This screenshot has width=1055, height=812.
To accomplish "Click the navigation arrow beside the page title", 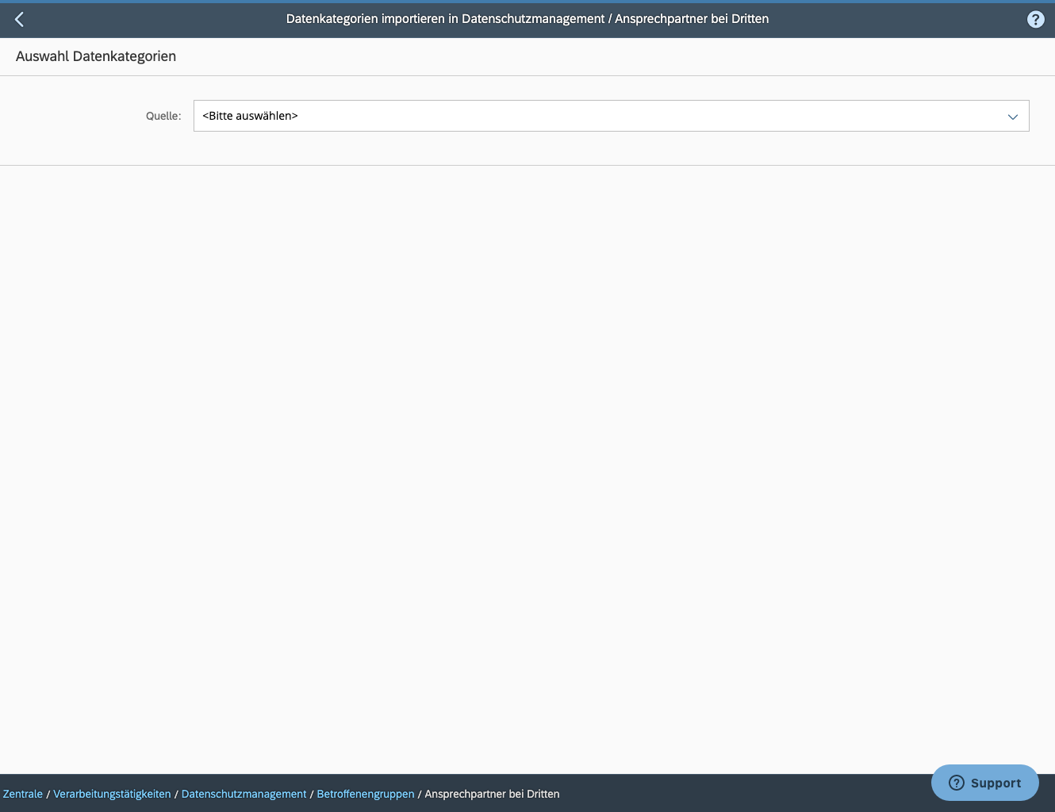I will [x=19, y=19].
